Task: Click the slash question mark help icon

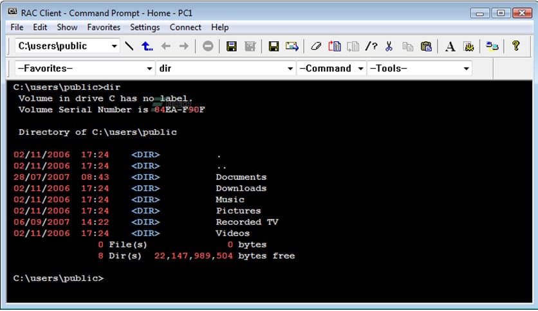Action: coord(371,46)
